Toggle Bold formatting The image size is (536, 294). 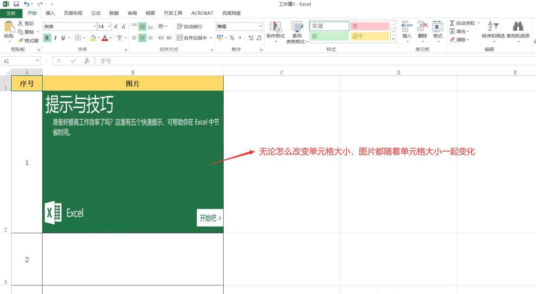[47, 38]
